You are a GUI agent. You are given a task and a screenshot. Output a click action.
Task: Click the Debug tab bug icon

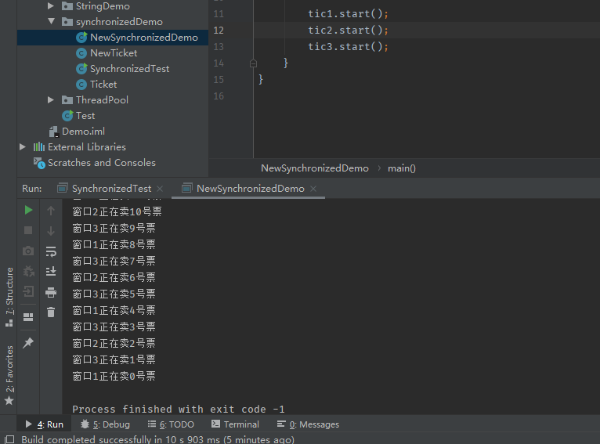click(85, 424)
